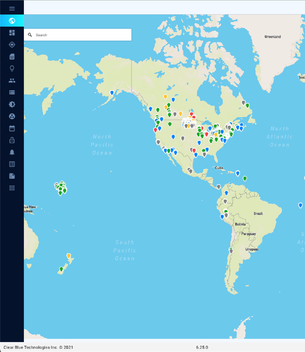Open the users group icon
305x352 pixels.
coord(12,80)
